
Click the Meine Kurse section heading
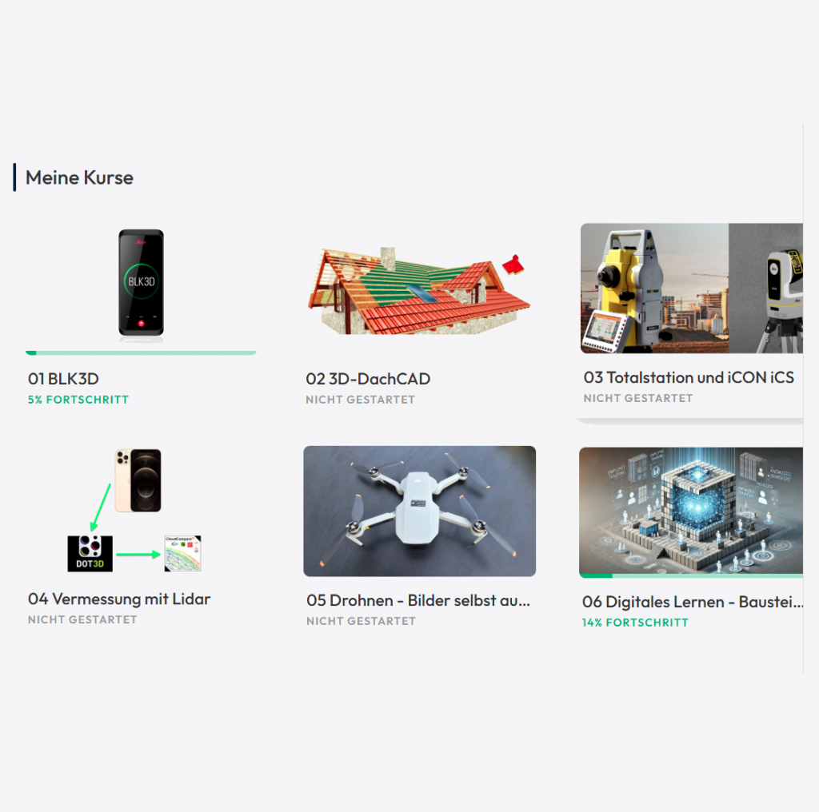coord(79,178)
